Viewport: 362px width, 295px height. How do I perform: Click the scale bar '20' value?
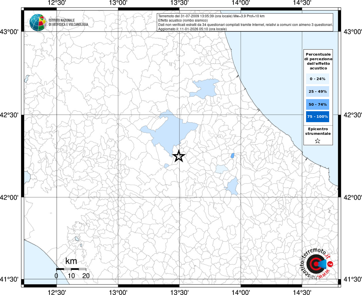(x=86, y=276)
